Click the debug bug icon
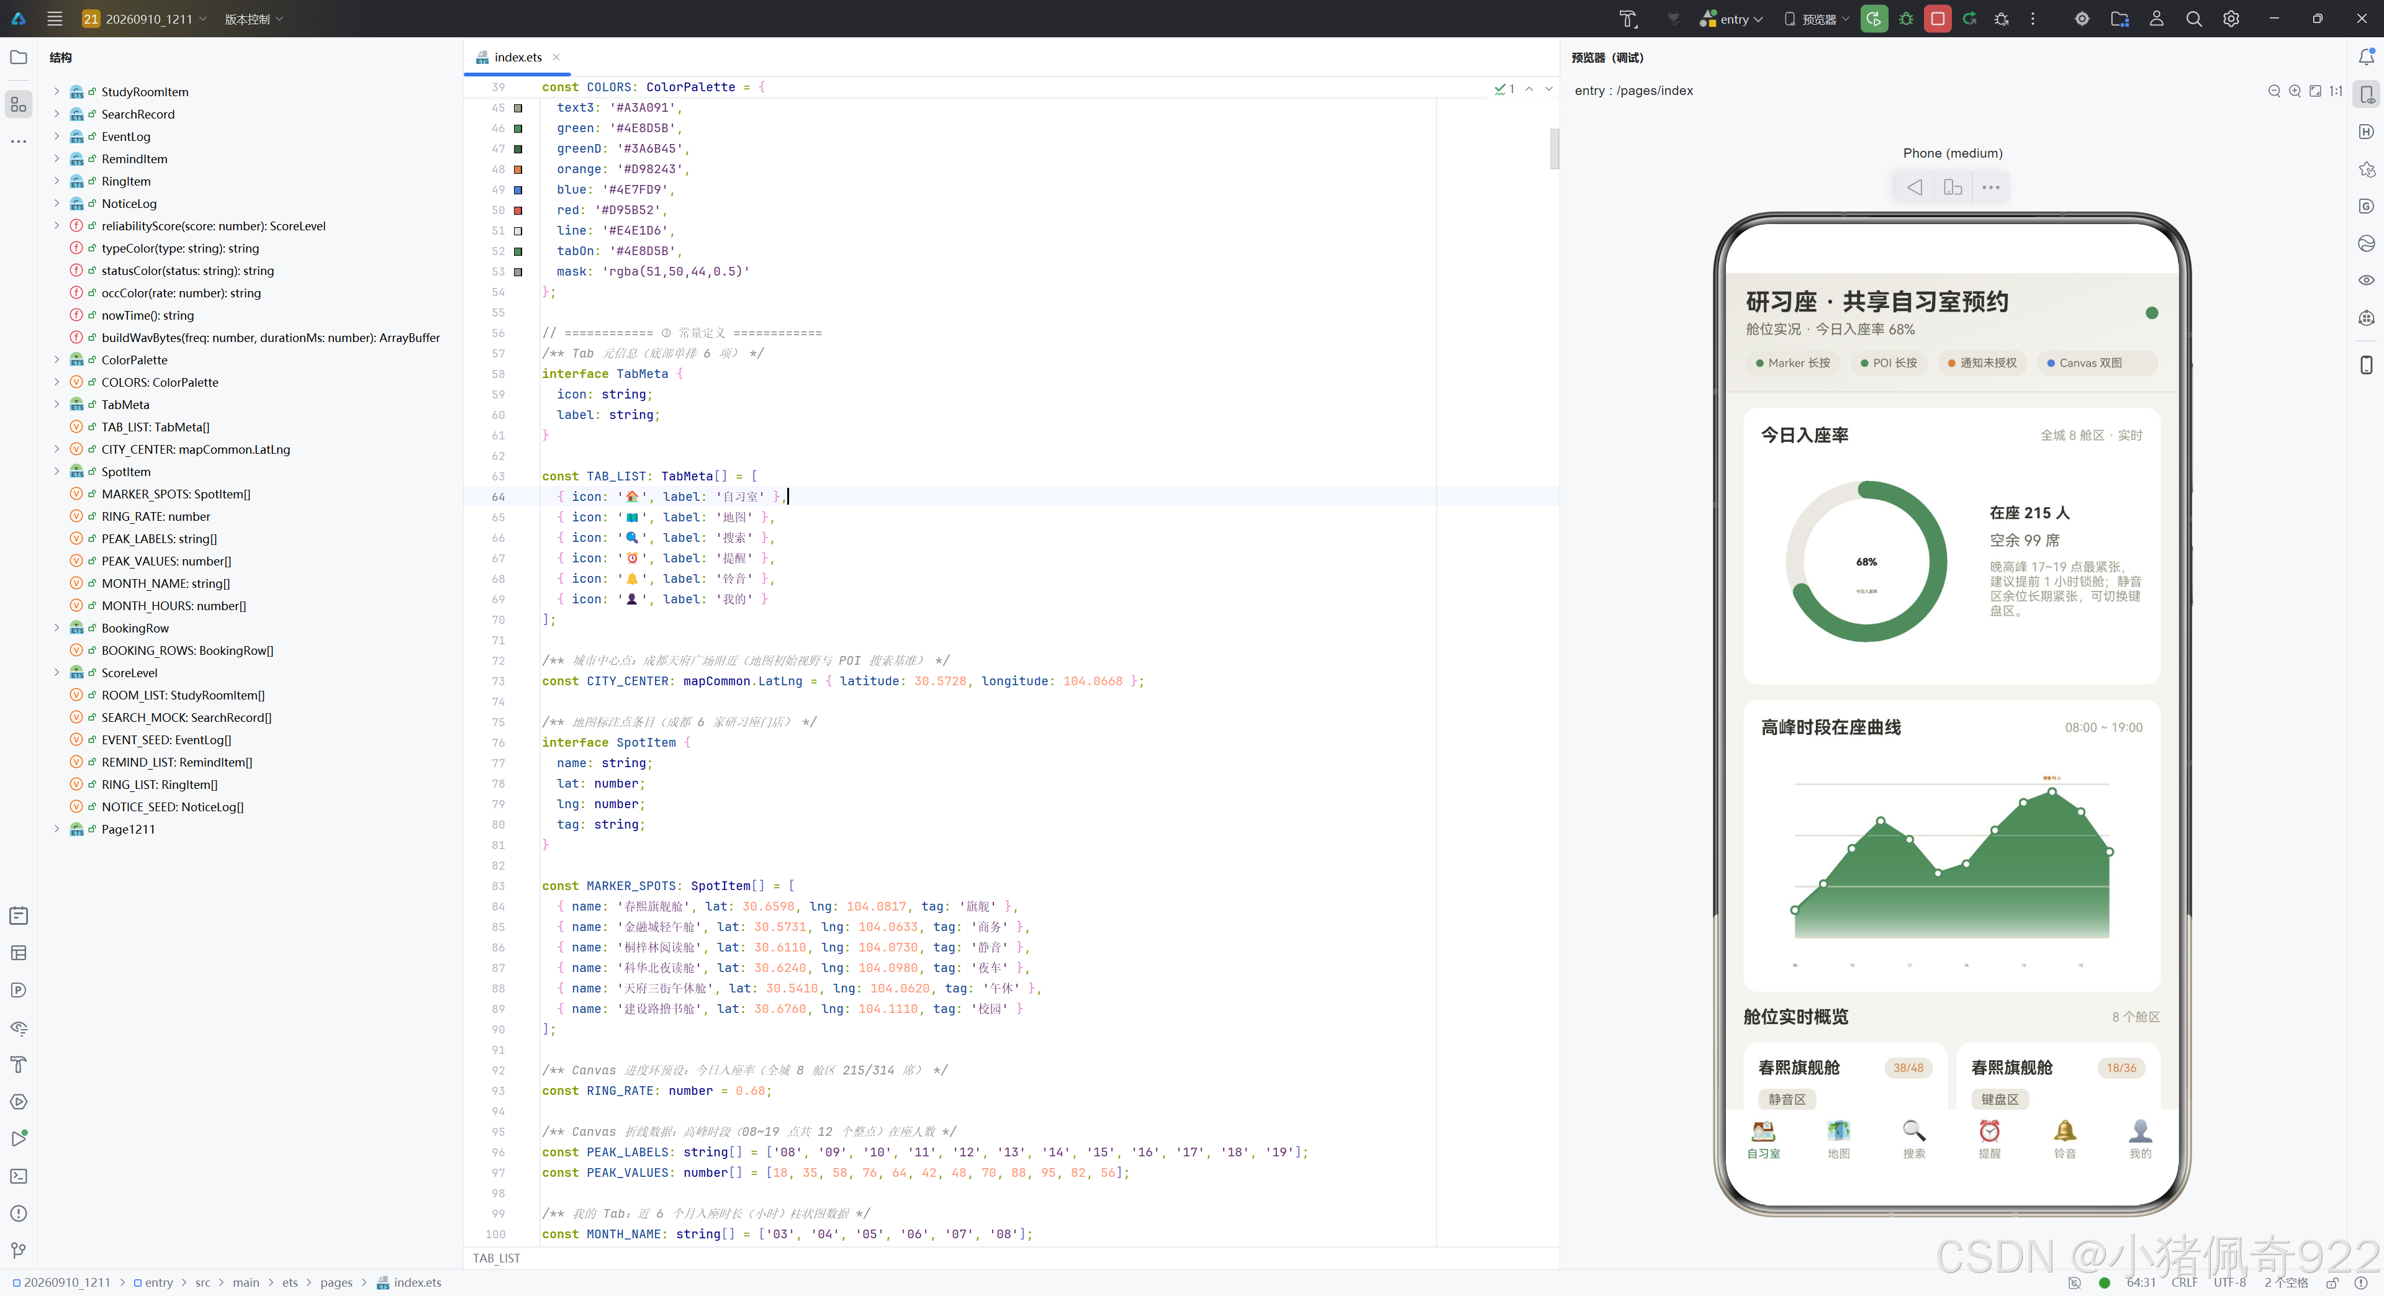 1907,19
